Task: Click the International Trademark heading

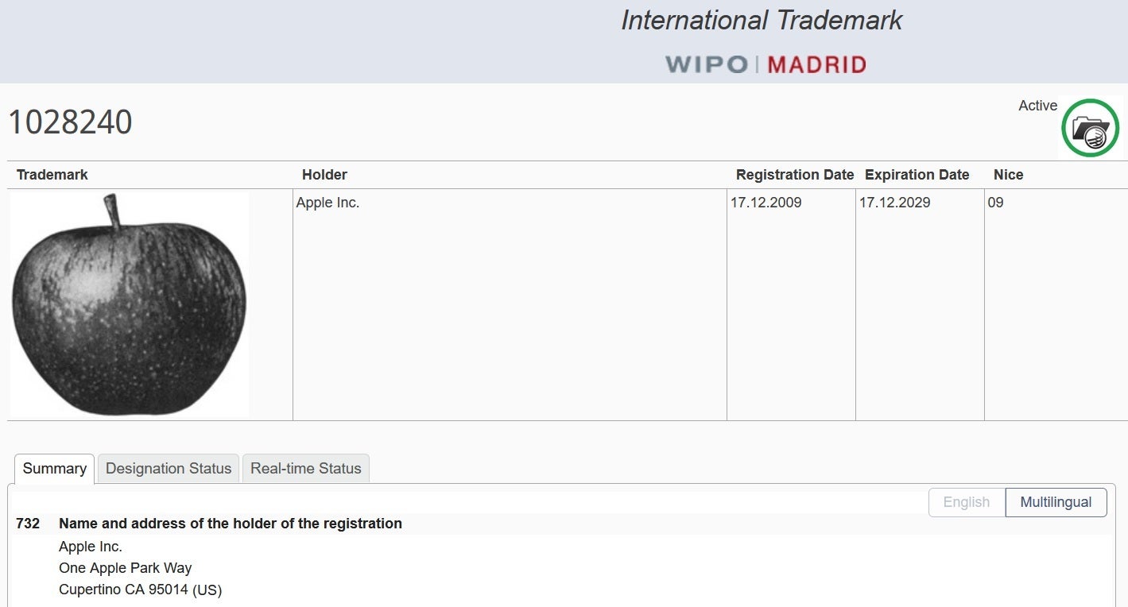Action: coord(762,21)
